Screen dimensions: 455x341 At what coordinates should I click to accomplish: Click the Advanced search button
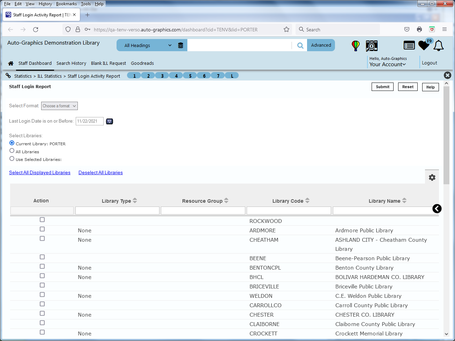click(x=321, y=45)
